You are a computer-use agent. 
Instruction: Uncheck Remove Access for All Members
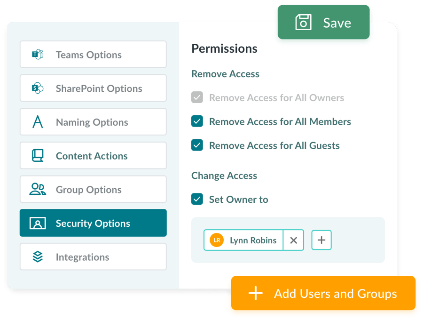(x=197, y=121)
